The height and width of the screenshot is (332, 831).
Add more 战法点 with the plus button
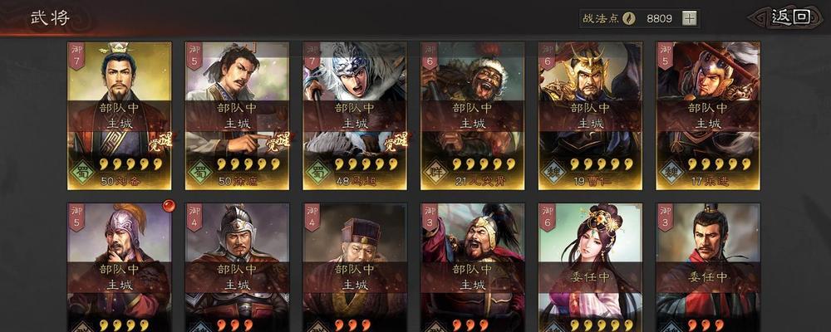pyautogui.click(x=689, y=18)
